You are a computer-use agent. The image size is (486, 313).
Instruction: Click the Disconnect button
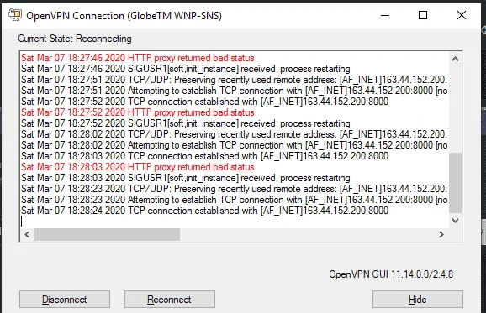tap(65, 299)
